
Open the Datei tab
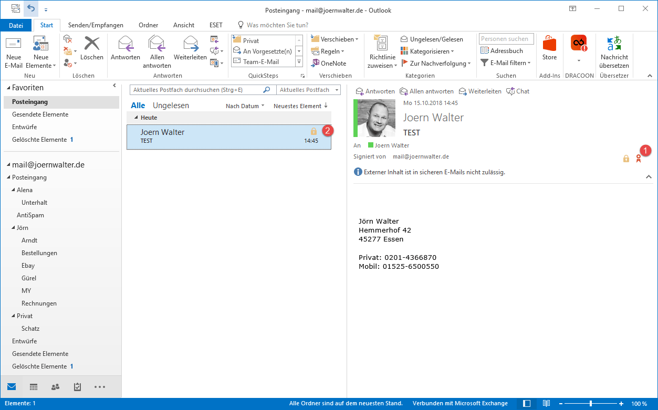click(16, 25)
